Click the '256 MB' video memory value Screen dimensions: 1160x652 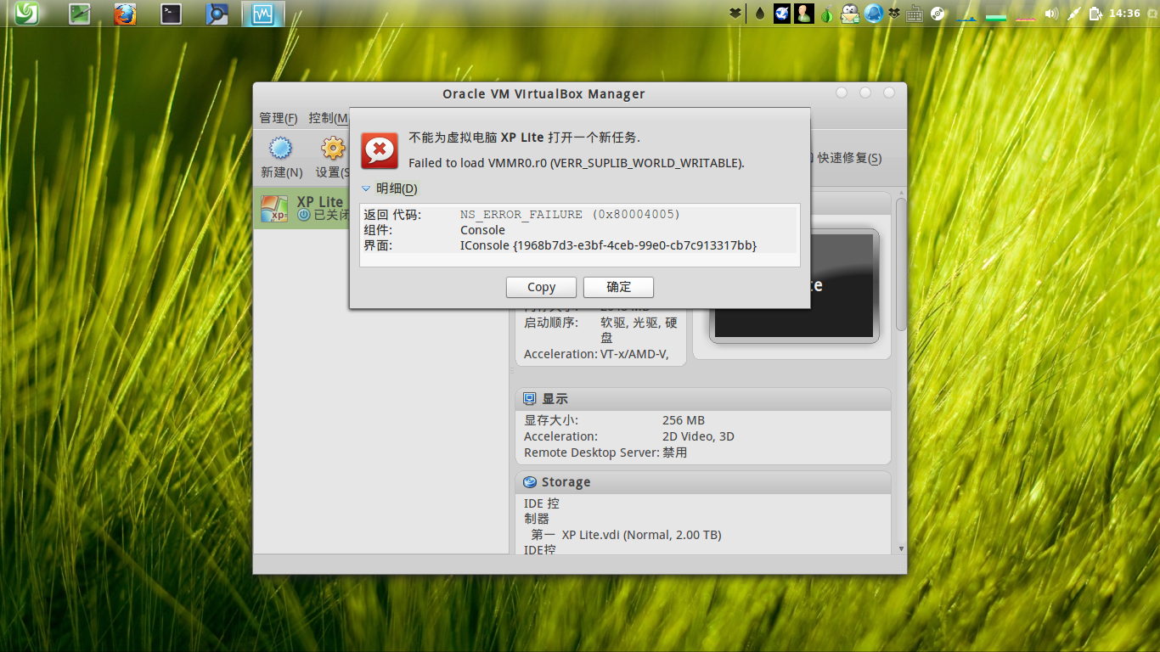(684, 420)
